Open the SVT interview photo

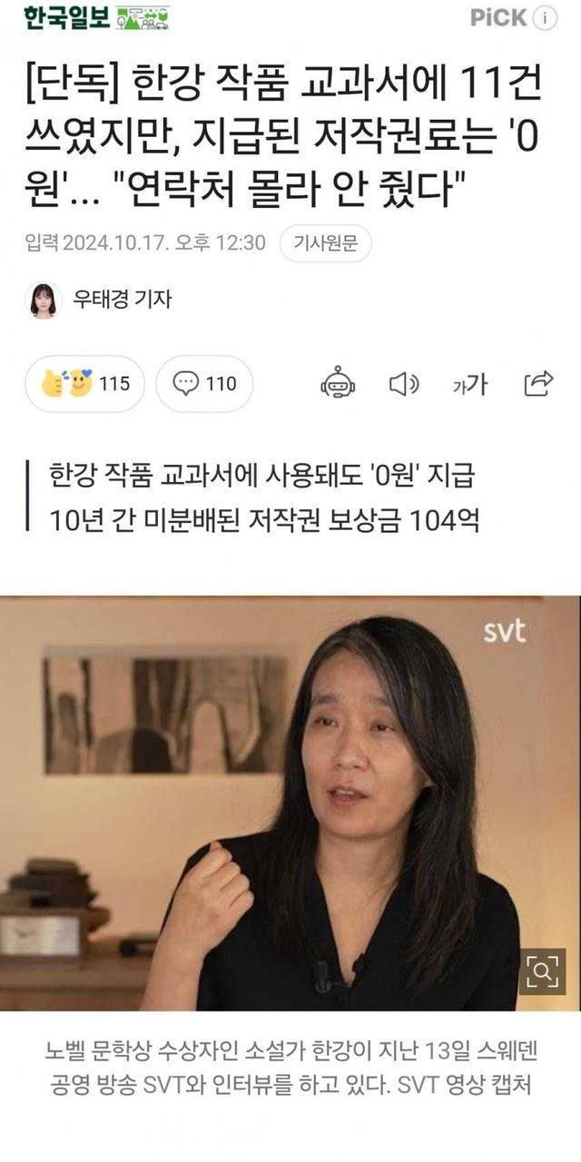pos(290,803)
